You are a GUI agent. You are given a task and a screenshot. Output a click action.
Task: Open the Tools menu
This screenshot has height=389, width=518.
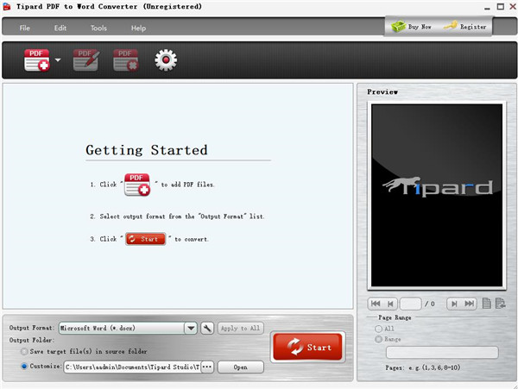coord(98,28)
